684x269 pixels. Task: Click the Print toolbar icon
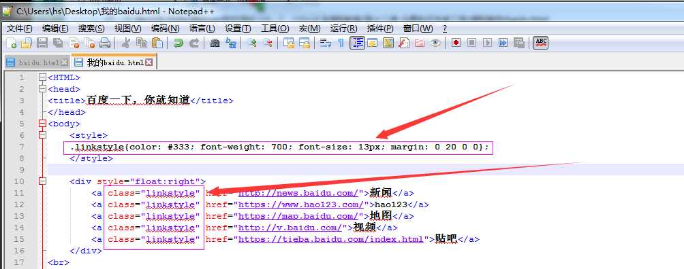pyautogui.click(x=105, y=43)
